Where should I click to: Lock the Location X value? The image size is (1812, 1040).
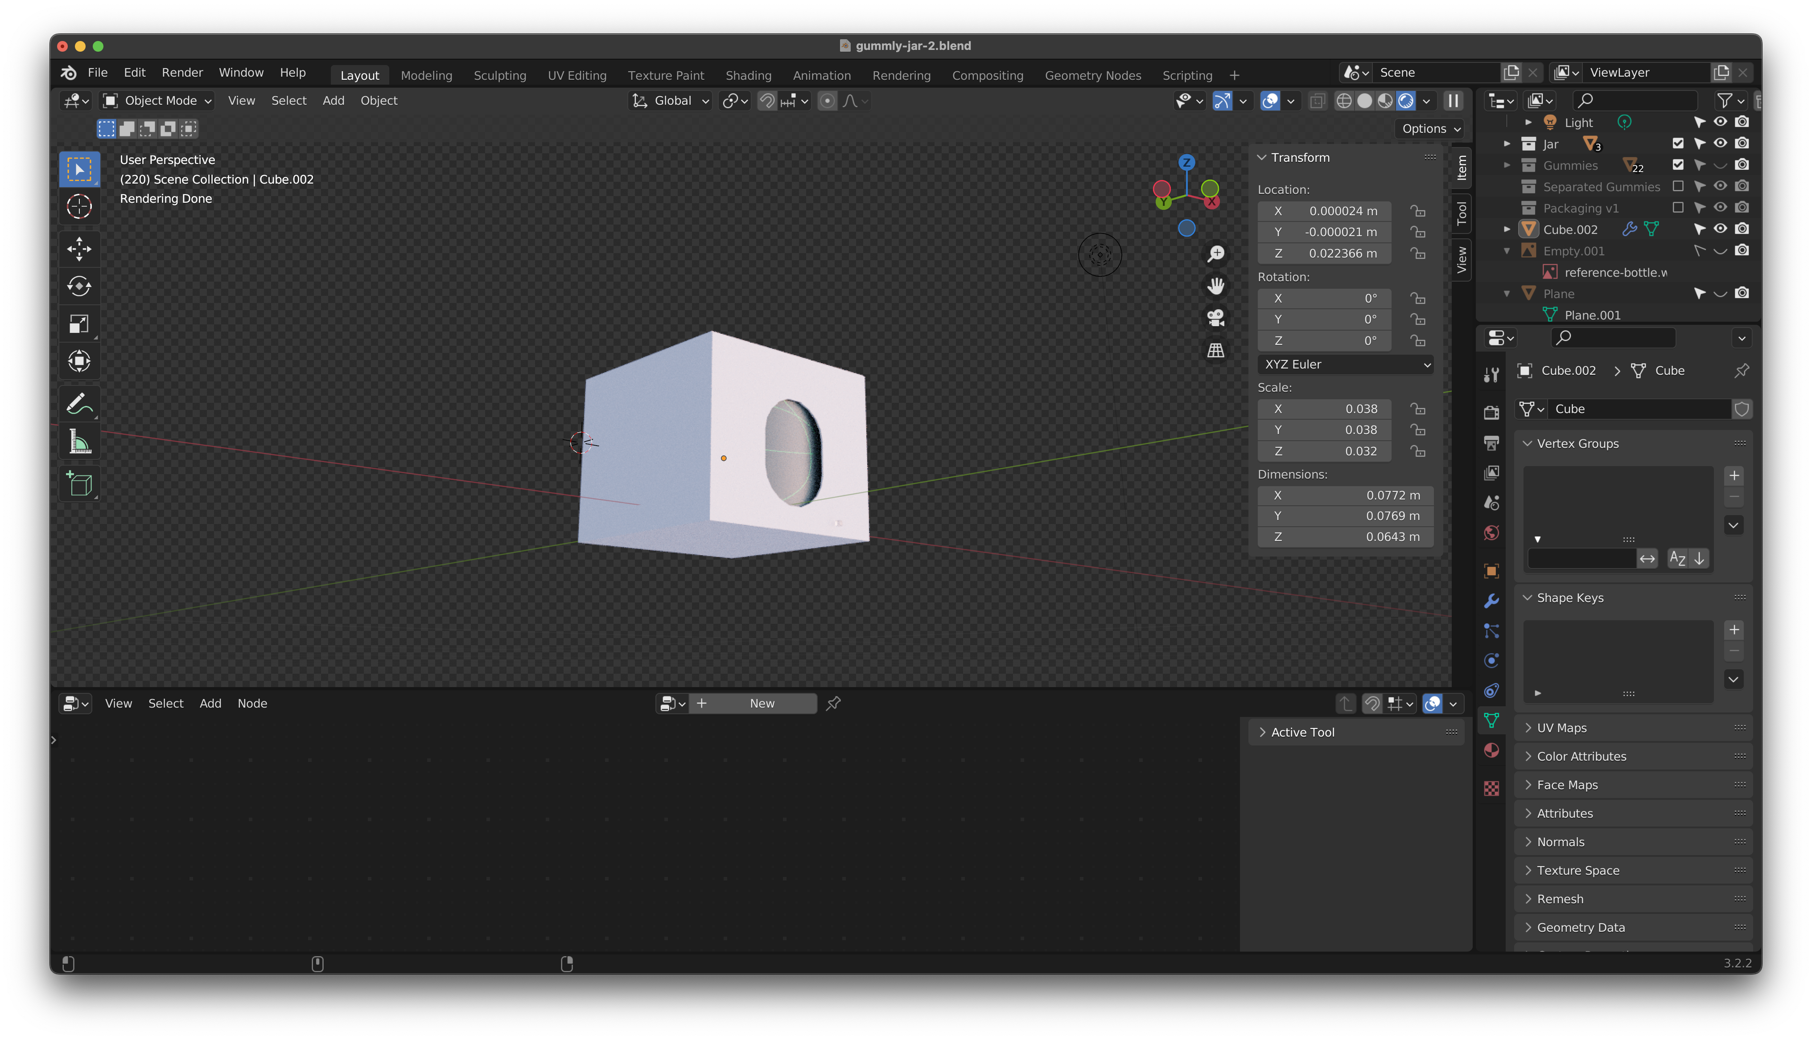[x=1417, y=211]
